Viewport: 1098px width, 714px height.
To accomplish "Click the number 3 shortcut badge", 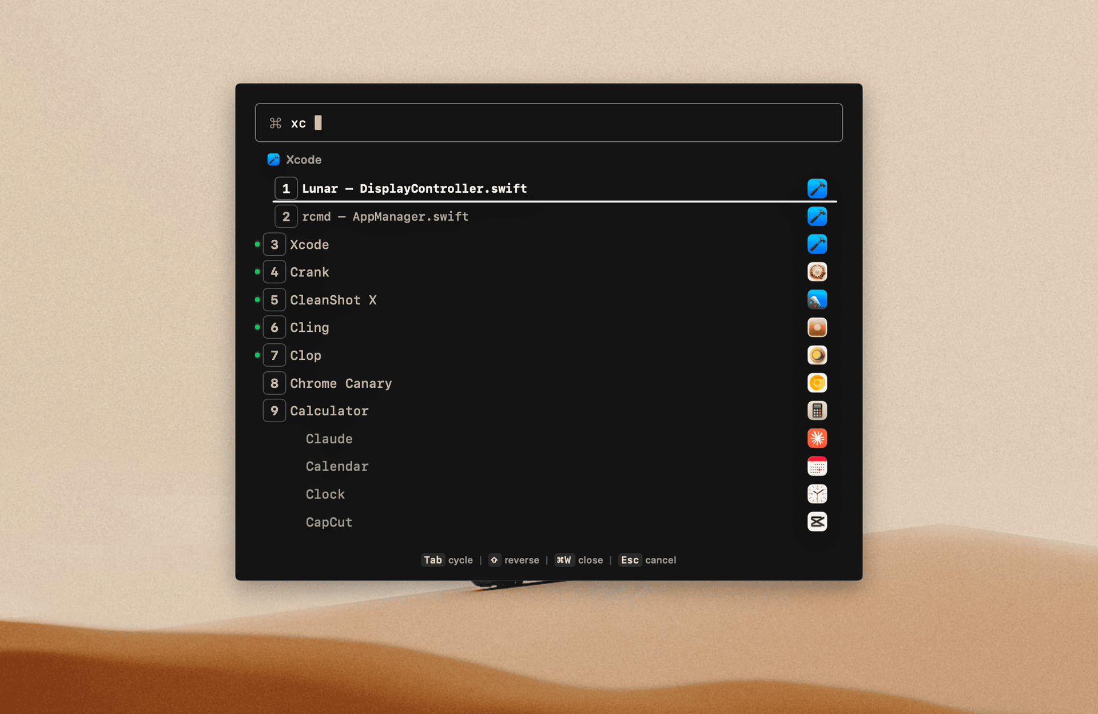I will point(274,244).
